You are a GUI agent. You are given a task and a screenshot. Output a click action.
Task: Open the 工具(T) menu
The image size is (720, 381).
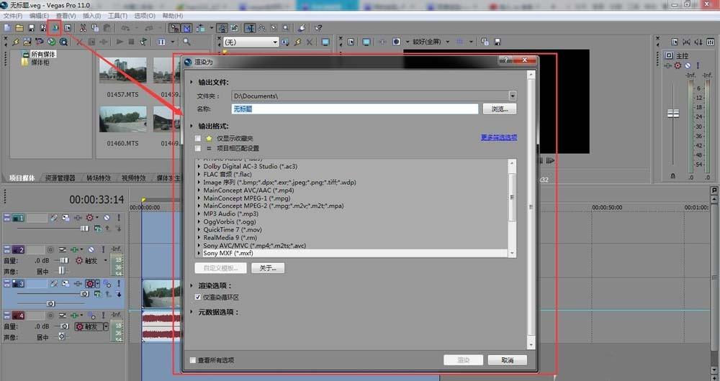117,16
